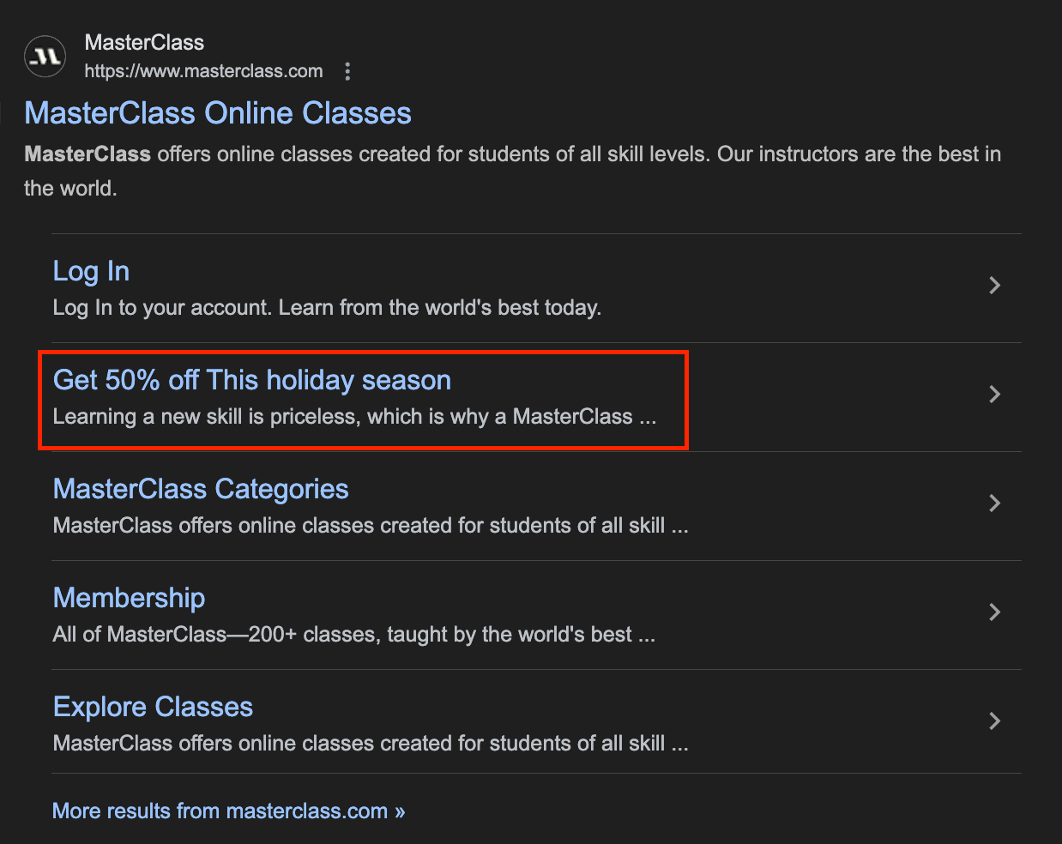Visit the Explore Classes link
Viewport: 1062px width, 844px height.
click(x=153, y=707)
